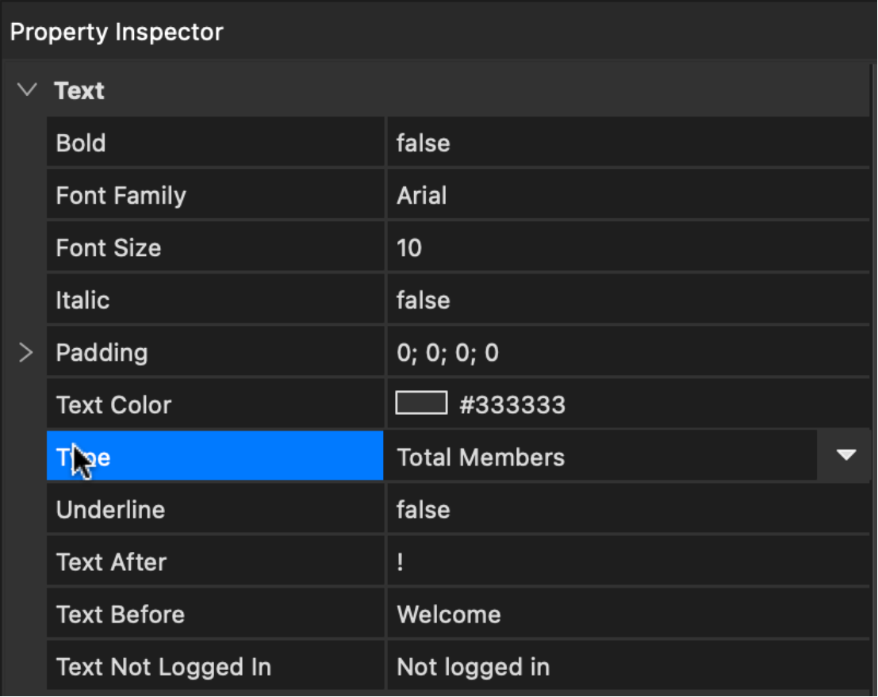Select the Total Members type value
The image size is (878, 697).
481,458
